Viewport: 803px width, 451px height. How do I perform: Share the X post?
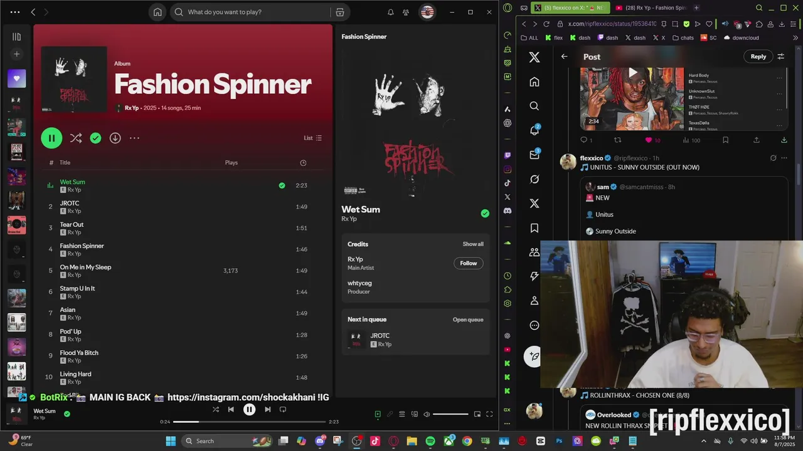point(757,140)
